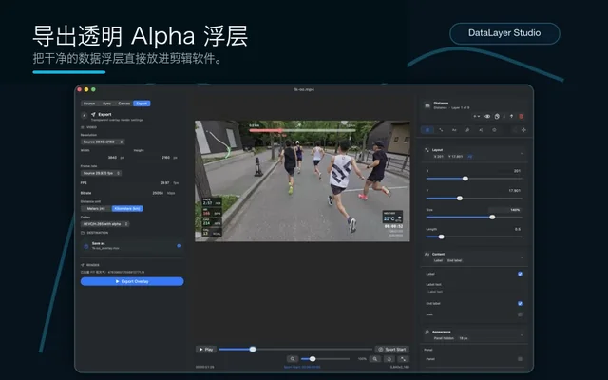Click the DataLayer Studio badge
Viewport: 608px width, 380px height.
(504, 33)
